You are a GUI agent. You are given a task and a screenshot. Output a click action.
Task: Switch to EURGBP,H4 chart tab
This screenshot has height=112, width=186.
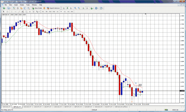[x=88, y=107]
